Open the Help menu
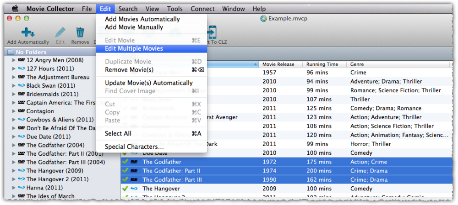This screenshot has height=205, width=458. 259,9
